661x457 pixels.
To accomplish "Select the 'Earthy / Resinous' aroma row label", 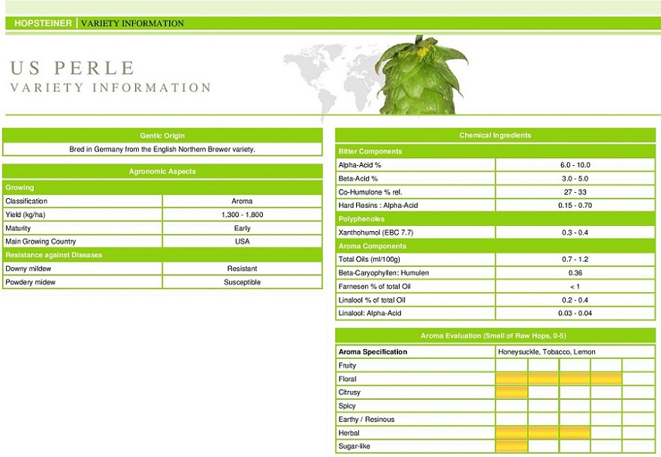I will coord(367,419).
